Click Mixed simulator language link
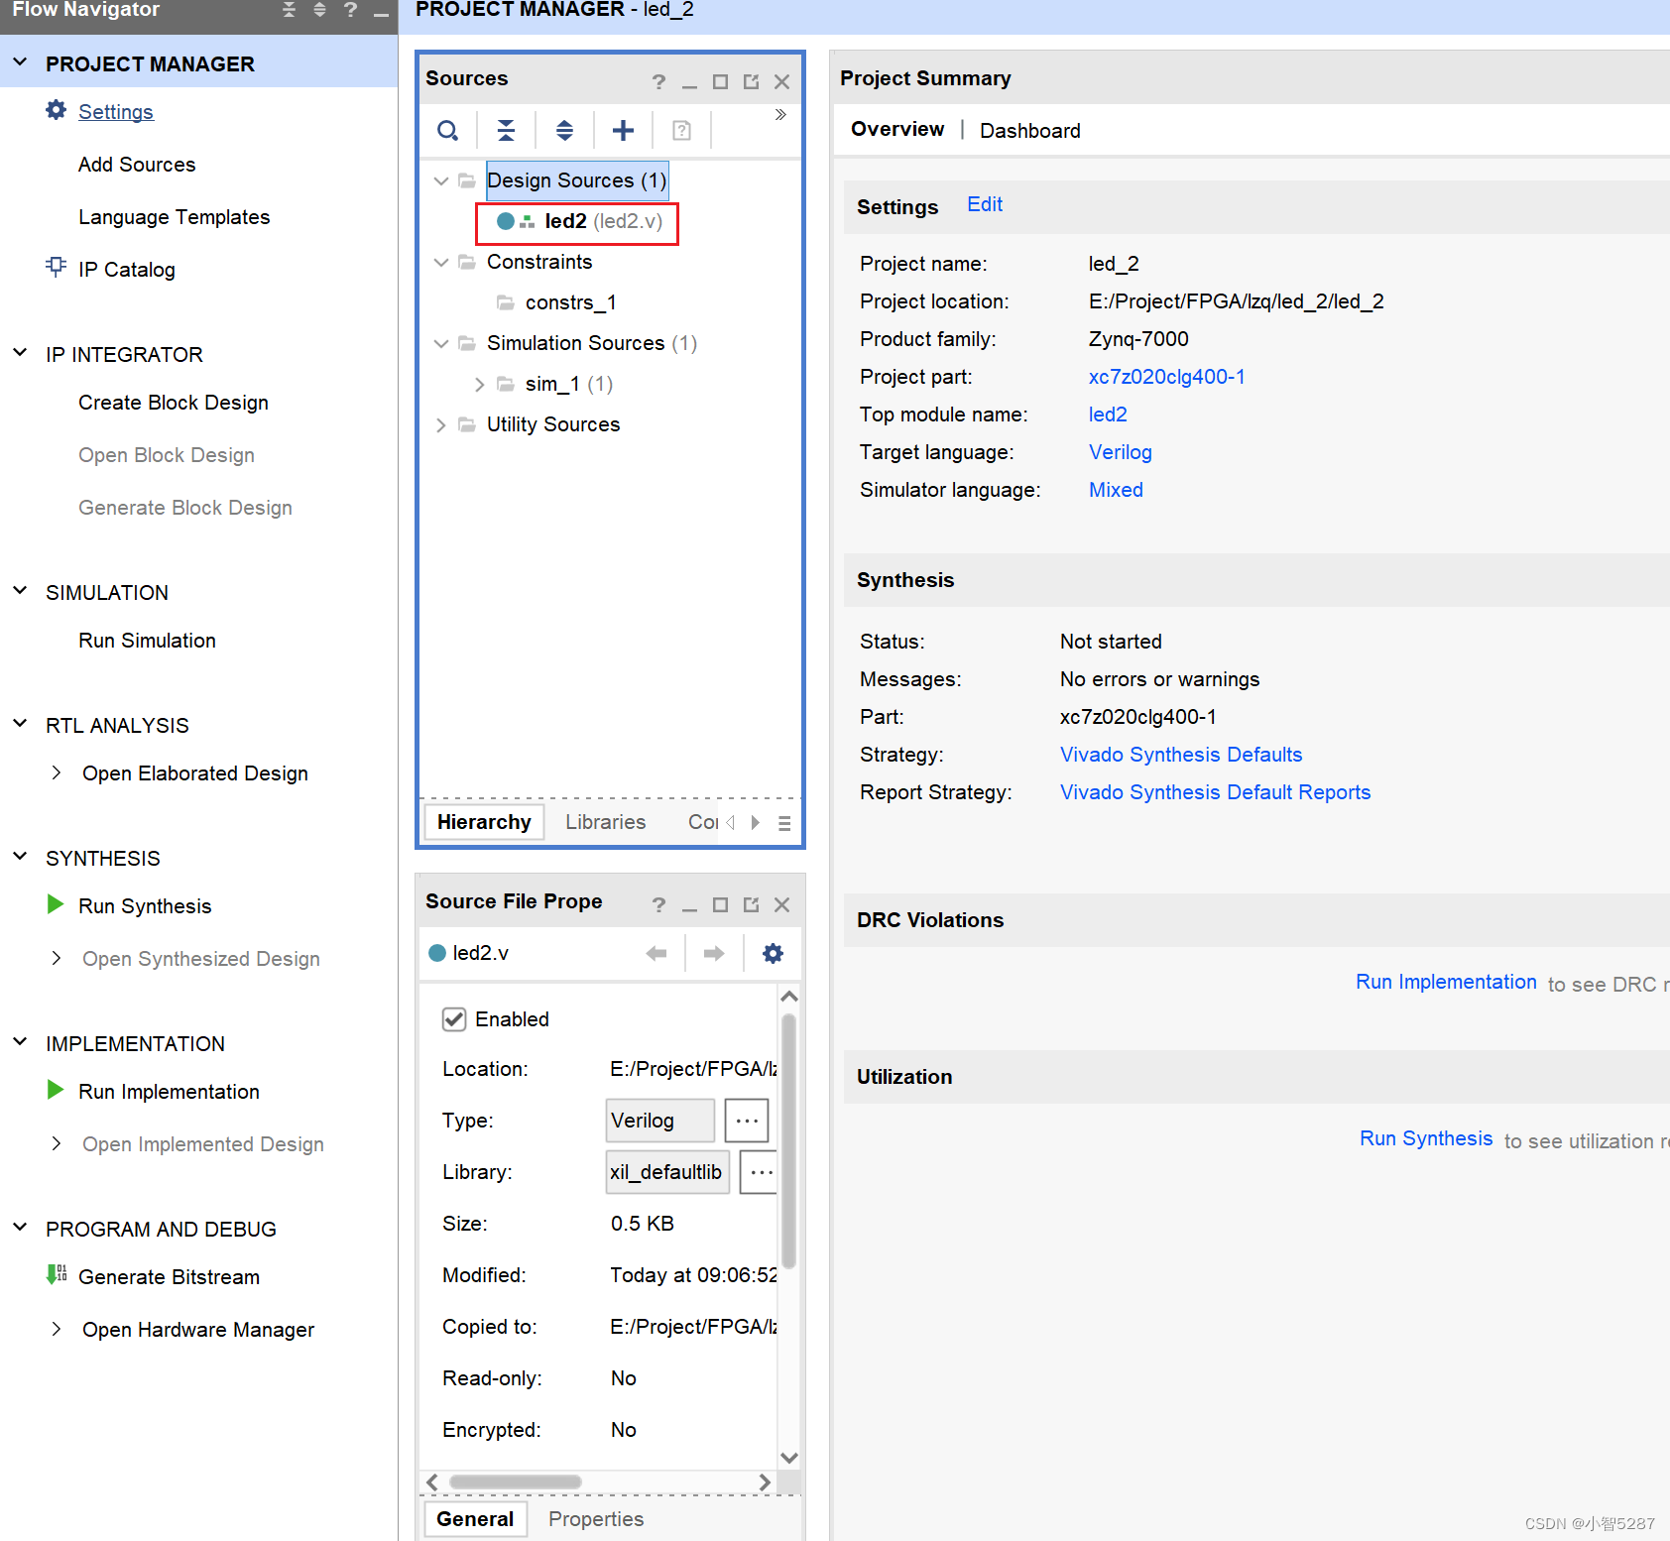This screenshot has width=1670, height=1541. 1116,490
